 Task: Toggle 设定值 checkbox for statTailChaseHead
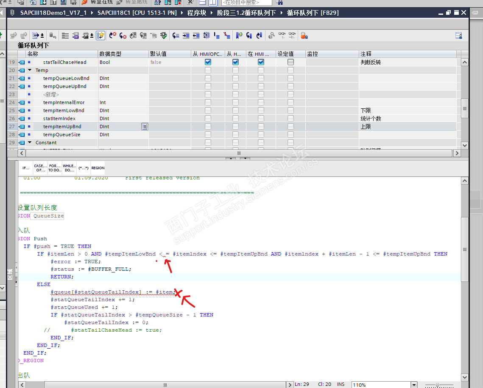(x=290, y=62)
